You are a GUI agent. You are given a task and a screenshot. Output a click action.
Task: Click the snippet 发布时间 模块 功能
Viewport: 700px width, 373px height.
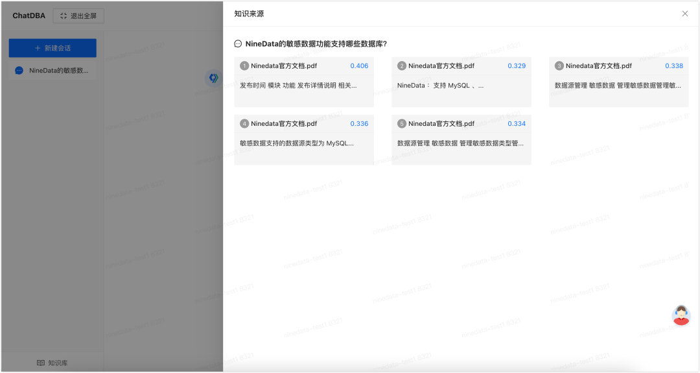coord(298,86)
